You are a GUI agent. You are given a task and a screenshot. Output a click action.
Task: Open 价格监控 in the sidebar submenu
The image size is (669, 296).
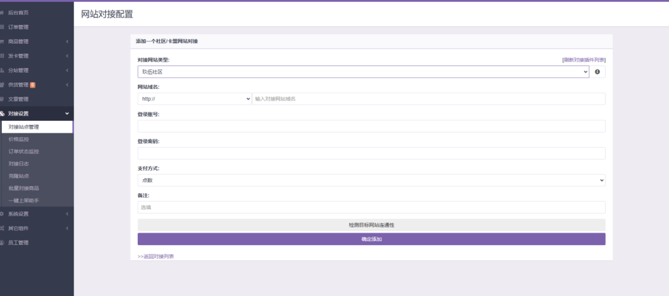pos(19,139)
